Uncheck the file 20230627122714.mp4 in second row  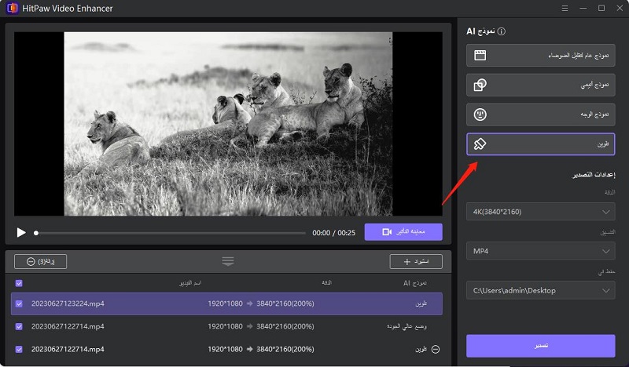[20, 326]
